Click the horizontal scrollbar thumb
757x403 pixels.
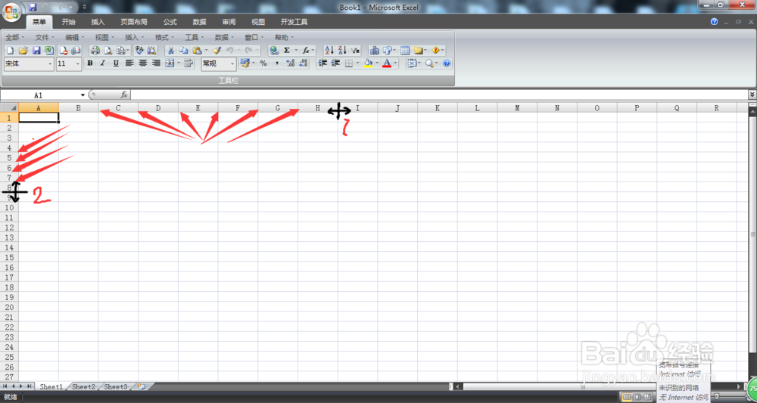click(x=584, y=386)
